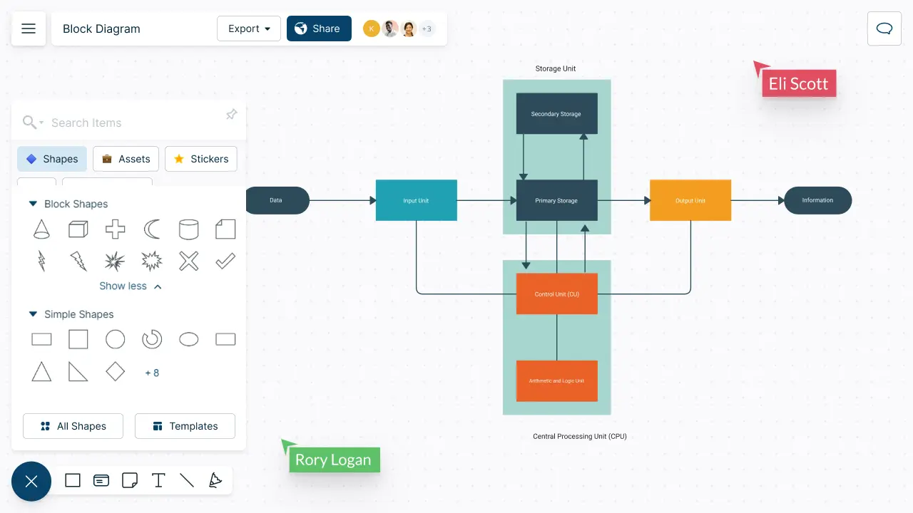The height and width of the screenshot is (513, 913).
Task: Select the cube shape in Block Shapes
Action: [x=78, y=229]
